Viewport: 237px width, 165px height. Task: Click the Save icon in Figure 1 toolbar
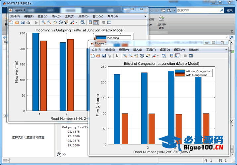[23, 22]
